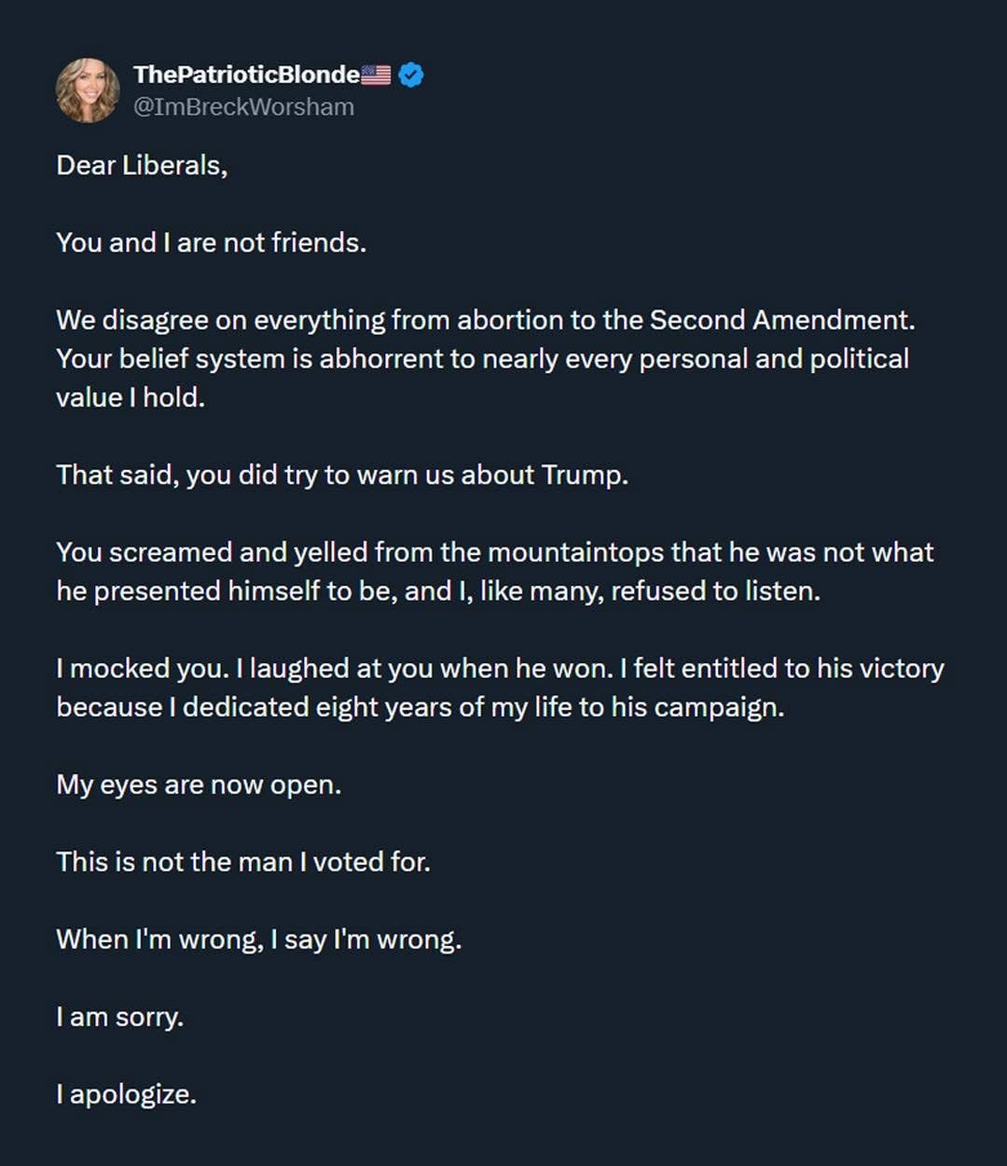Click the "You and I are not friends." line
1007x1166 pixels.
coord(211,243)
